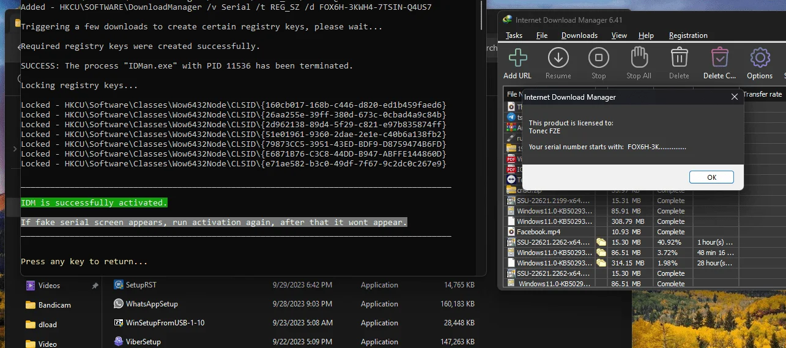Viewport: 786px width, 348px height.
Task: Click the Stop All hand icon
Action: pyautogui.click(x=639, y=58)
